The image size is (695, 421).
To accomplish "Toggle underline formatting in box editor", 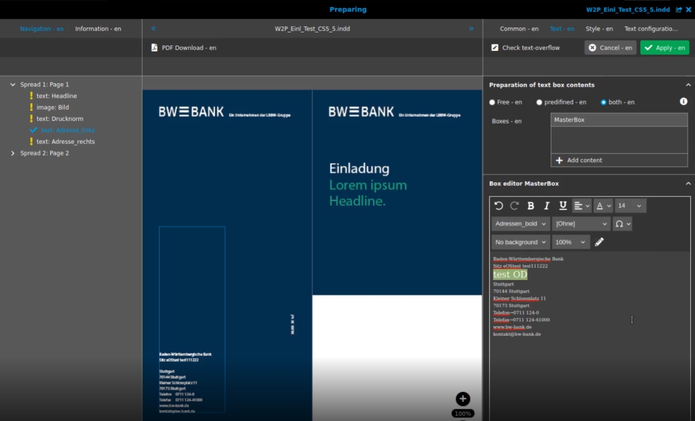I will 563,206.
